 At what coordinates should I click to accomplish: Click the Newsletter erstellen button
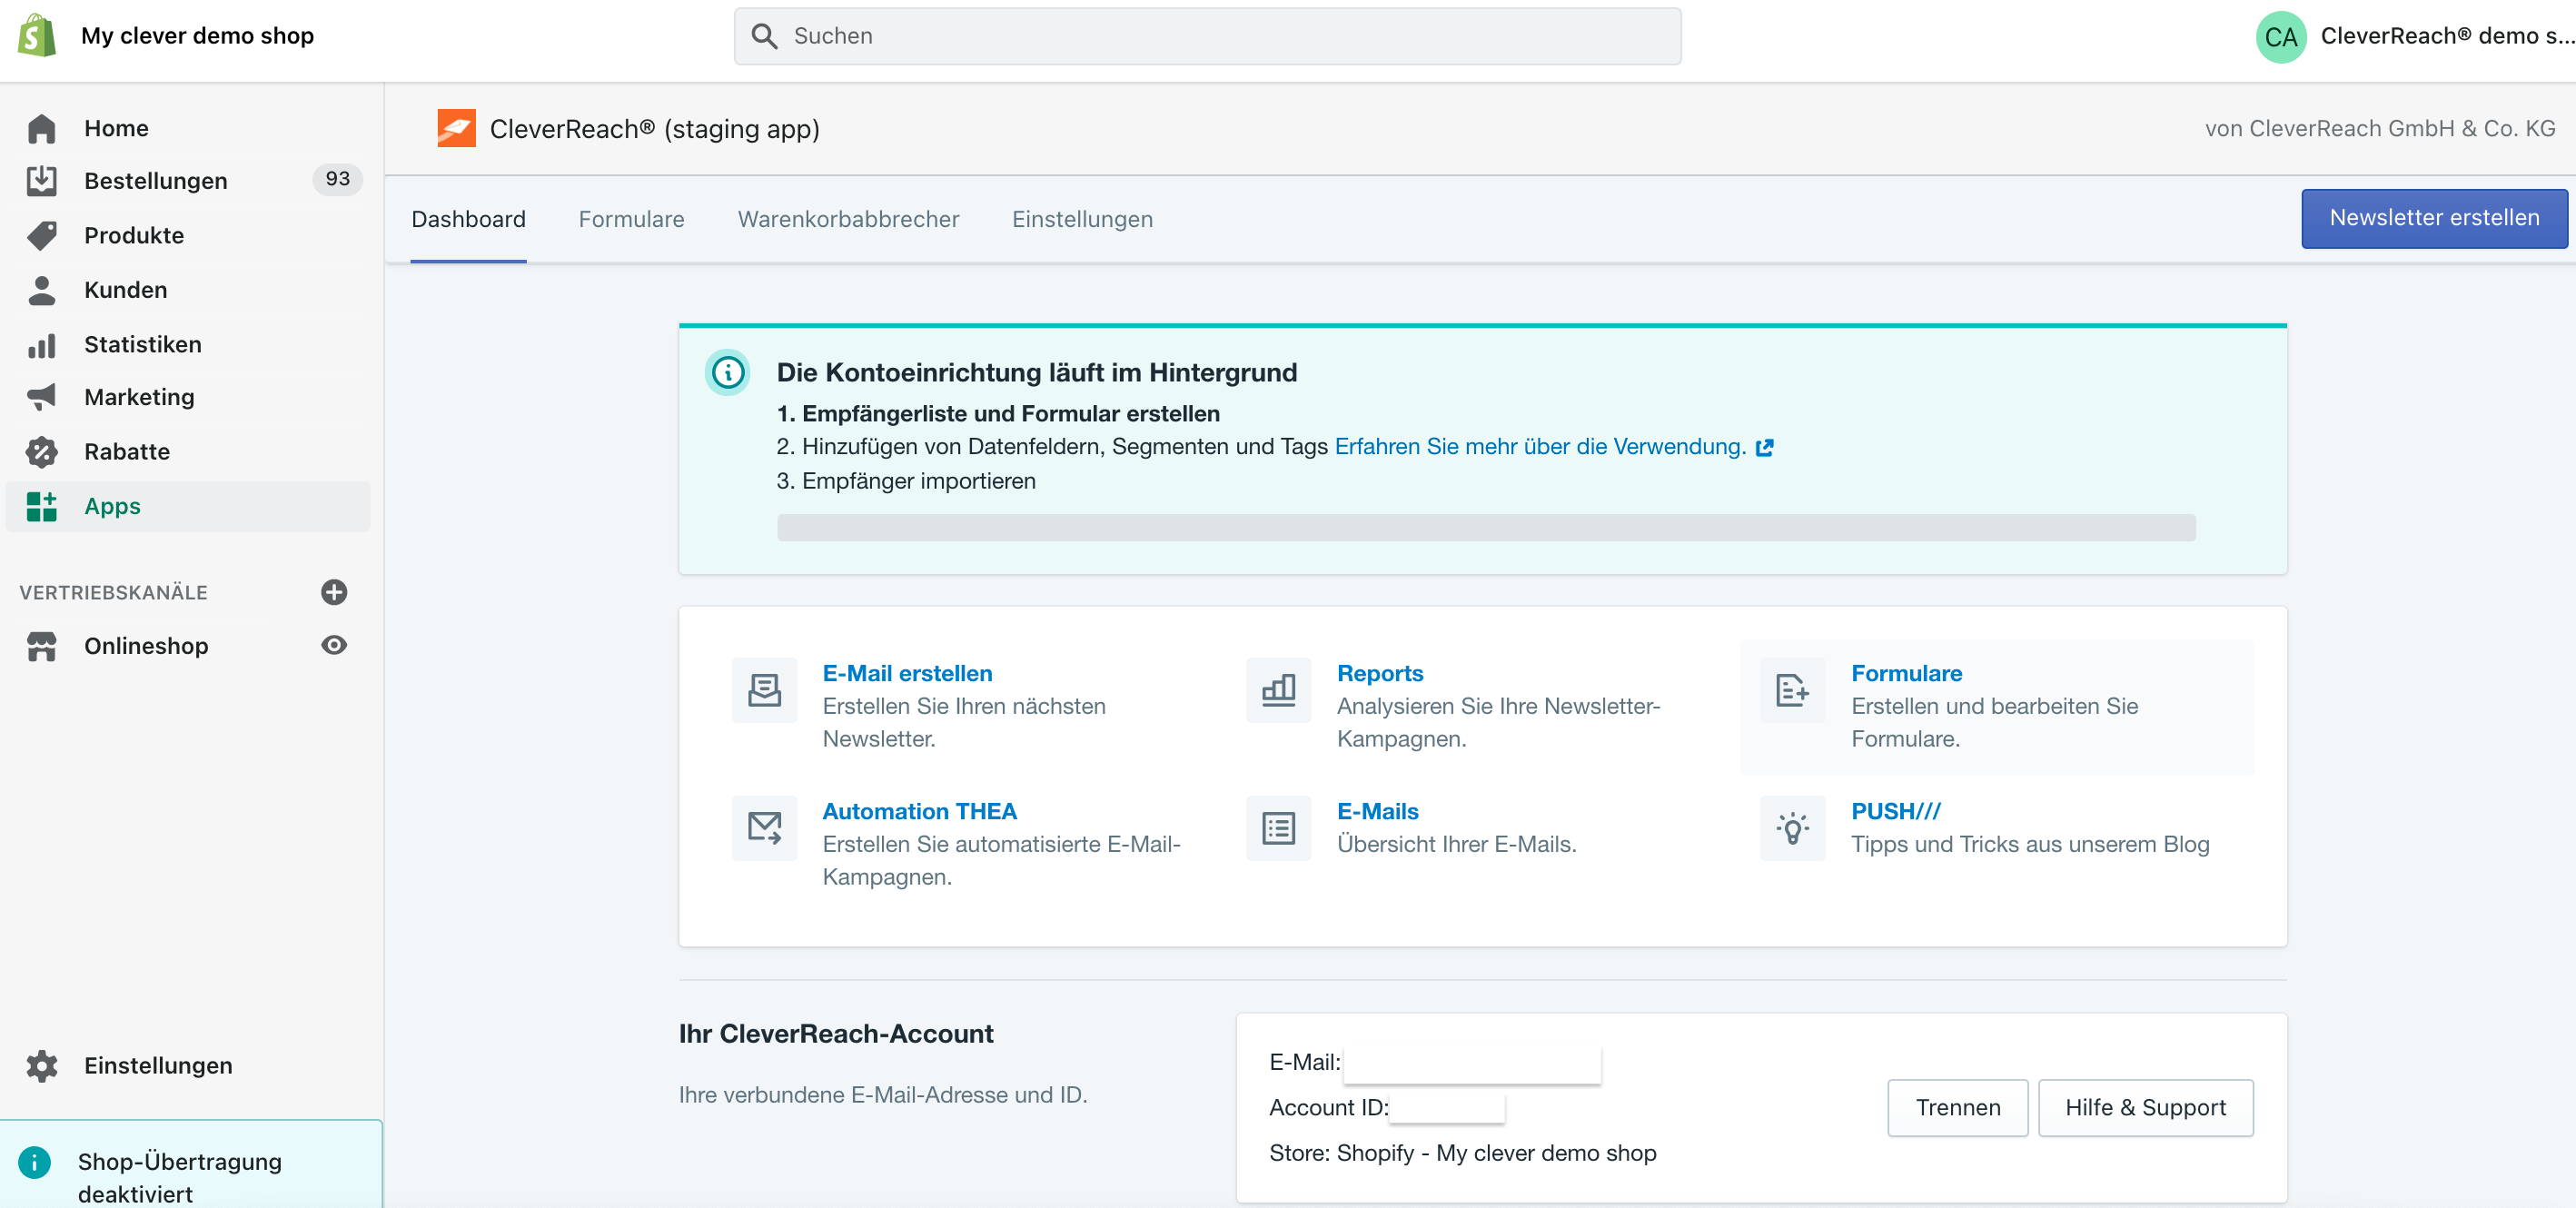click(x=2434, y=218)
